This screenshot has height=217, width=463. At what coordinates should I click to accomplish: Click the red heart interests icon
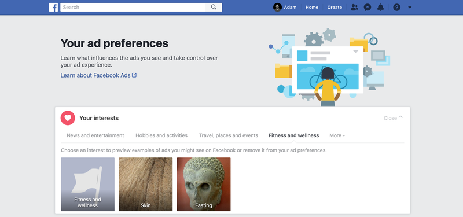68,118
